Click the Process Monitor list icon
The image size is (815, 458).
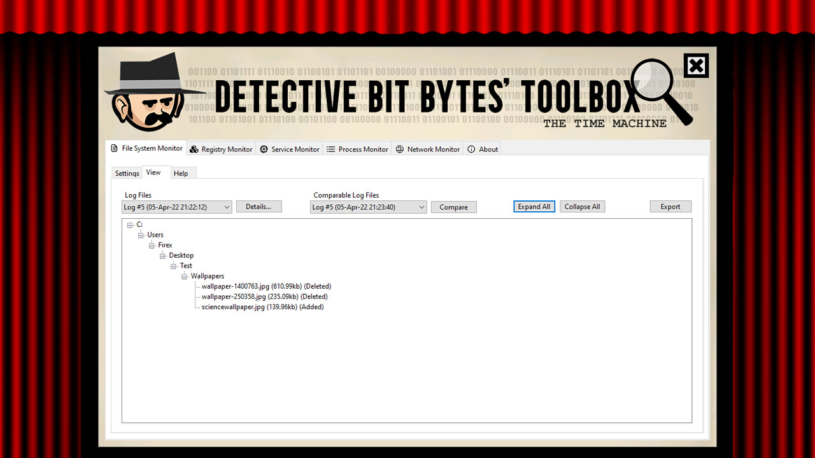click(x=330, y=149)
